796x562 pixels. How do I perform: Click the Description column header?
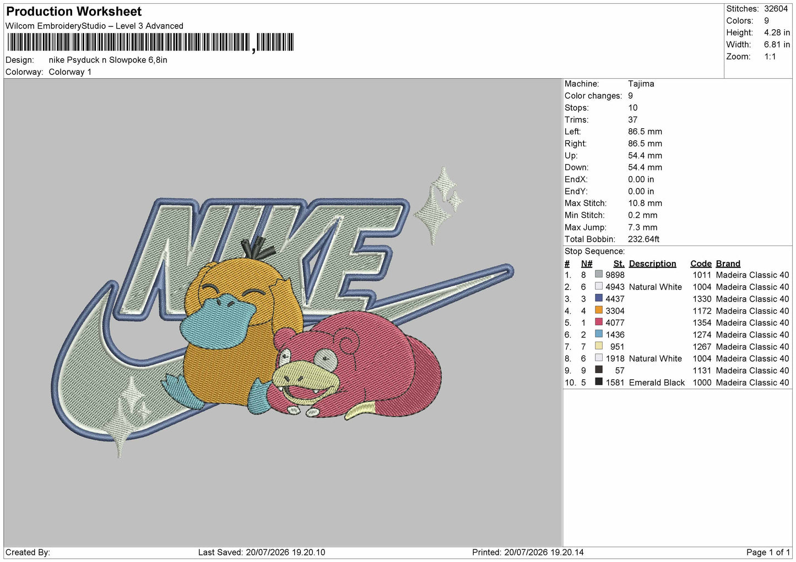coord(653,264)
